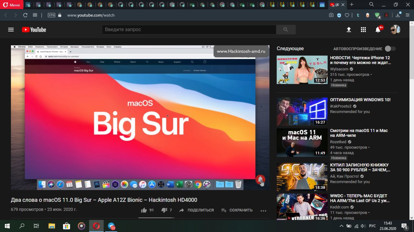
Task: Open Telegram from the taskbar
Action: tap(111, 226)
